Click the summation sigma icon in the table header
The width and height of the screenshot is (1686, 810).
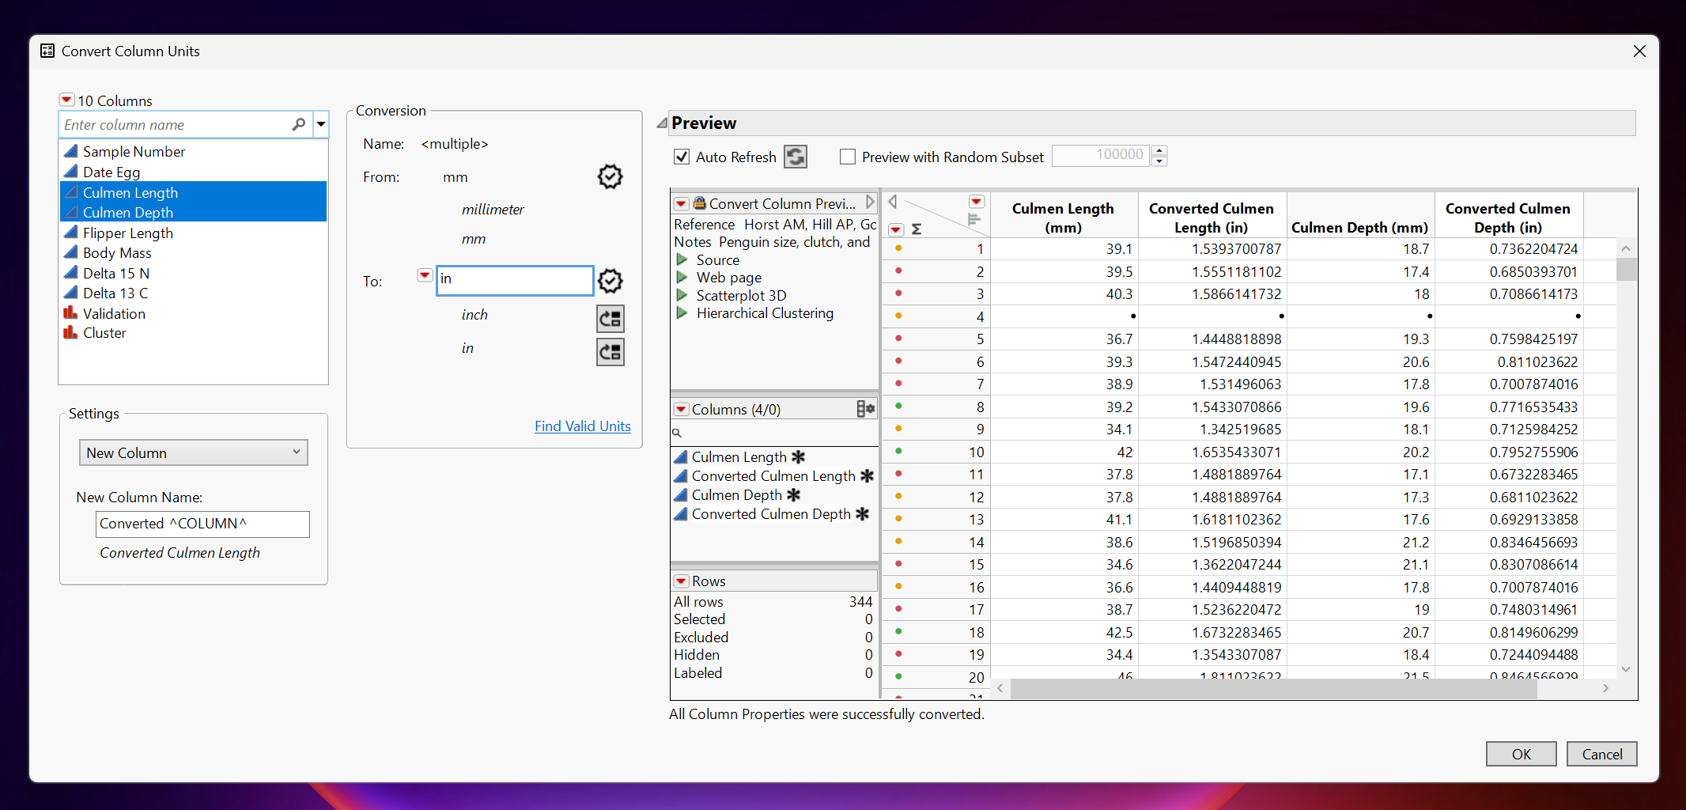(x=916, y=229)
